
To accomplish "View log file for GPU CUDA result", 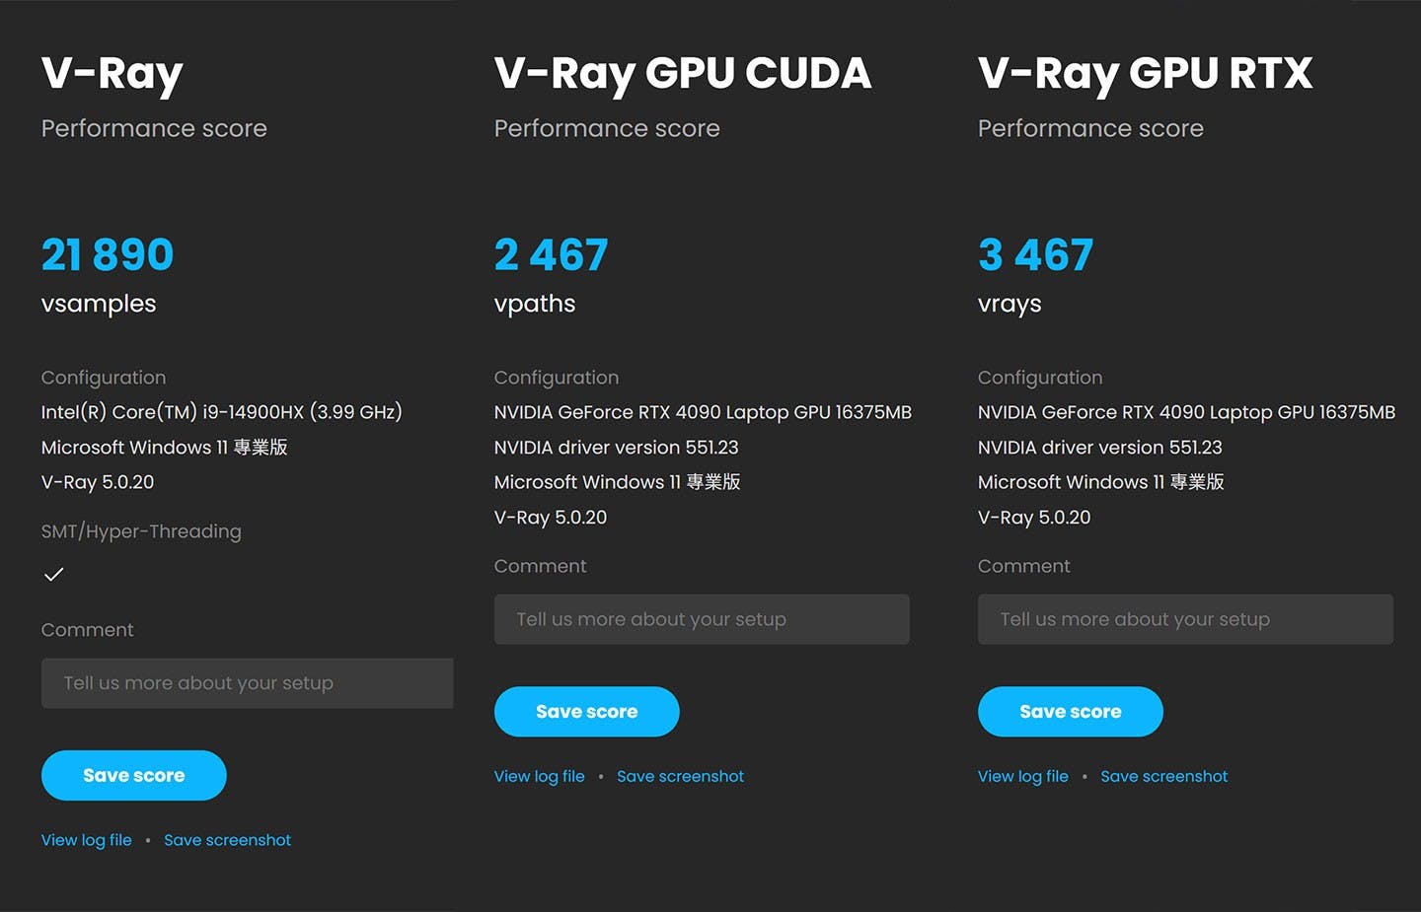I will [540, 777].
